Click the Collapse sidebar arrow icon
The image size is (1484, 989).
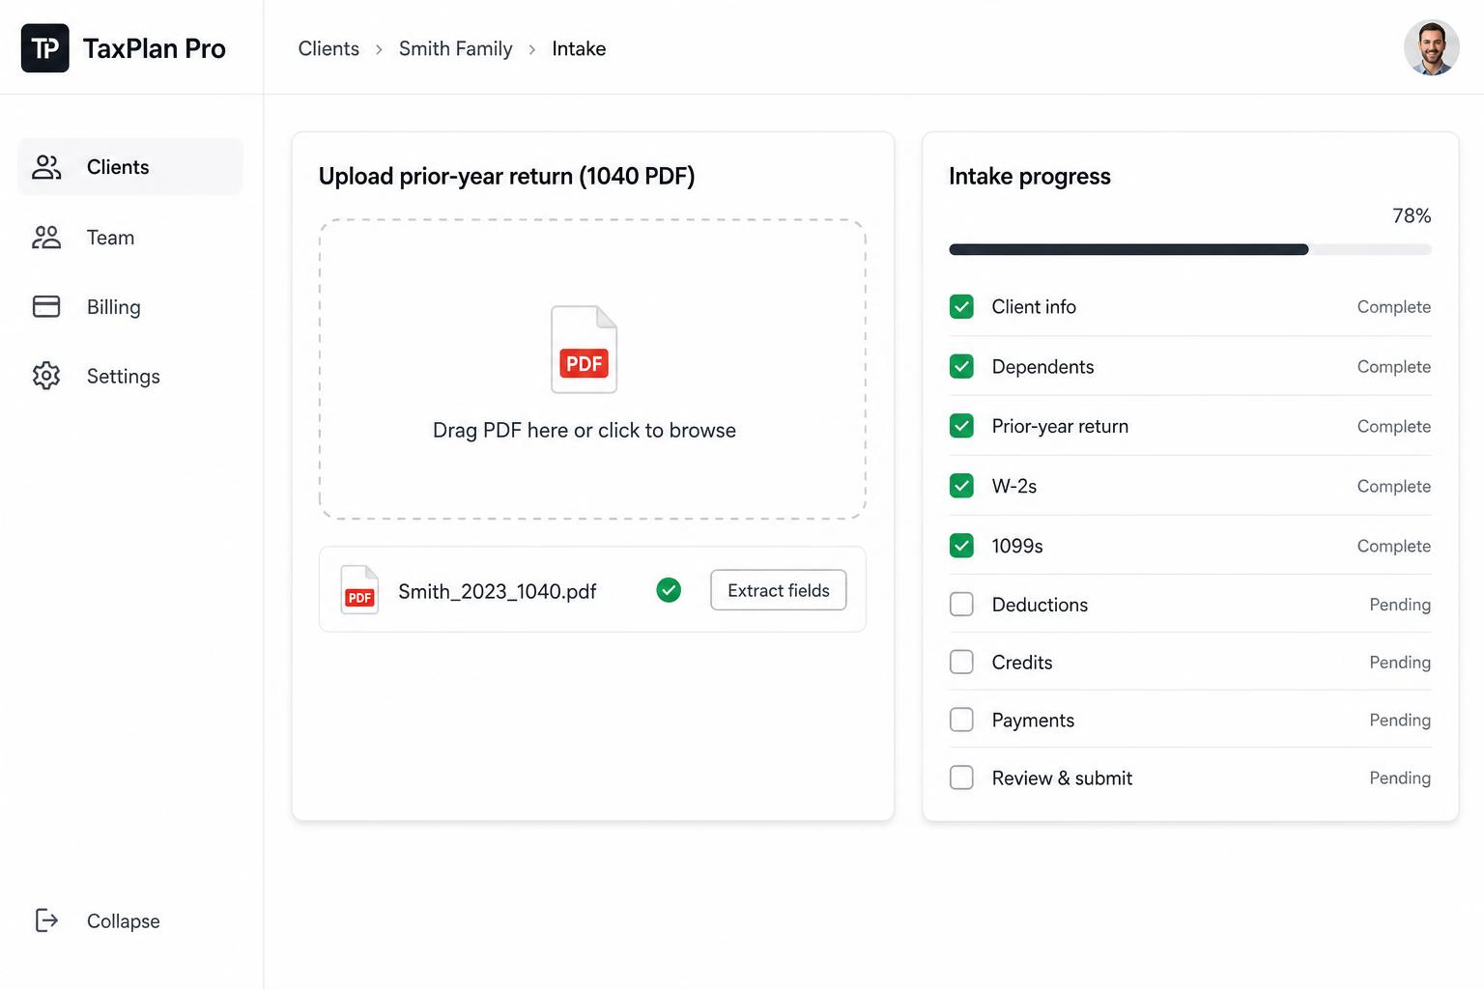tap(46, 920)
